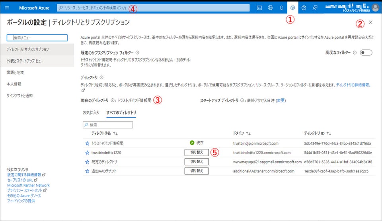Open the feedback icon in header
382x221 pixels.
(x=315, y=8)
